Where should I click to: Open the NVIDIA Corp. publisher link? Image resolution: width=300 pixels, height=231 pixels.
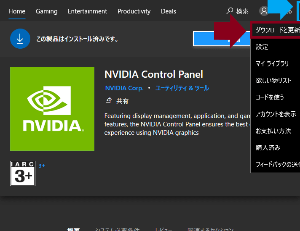point(124,88)
